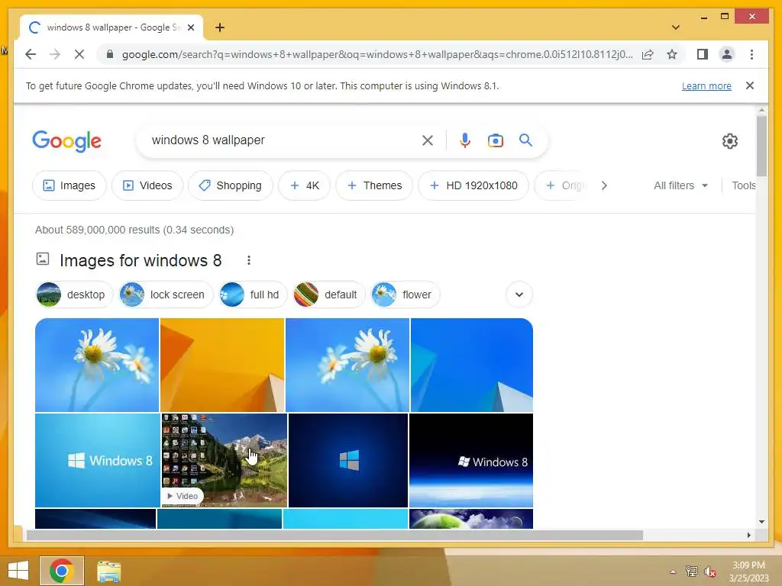This screenshot has height=586, width=782.
Task: Click the Chrome taskbar icon
Action: click(62, 571)
